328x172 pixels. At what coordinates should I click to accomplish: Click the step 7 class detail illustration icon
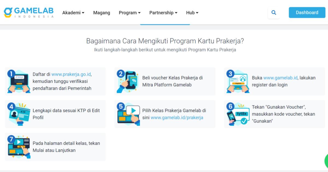19,147
